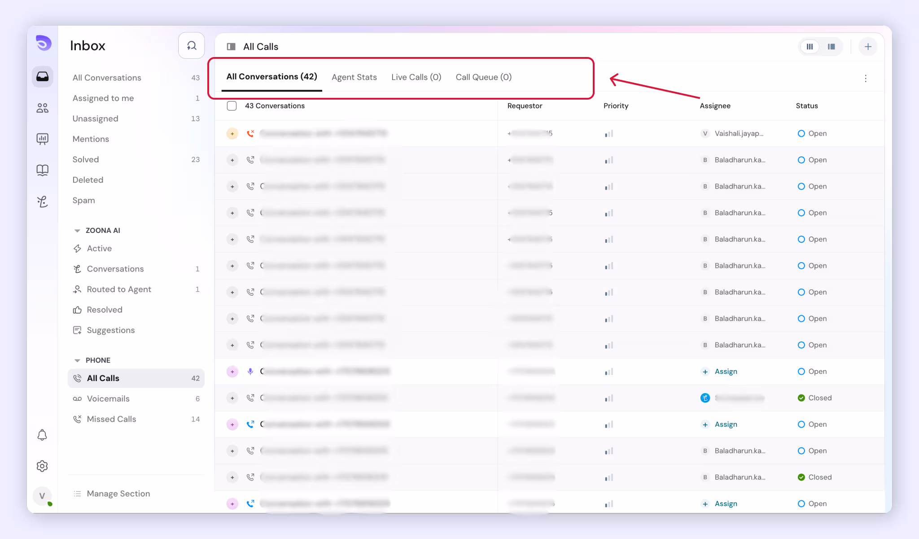Switch to Live Calls (0) tab
Image resolution: width=919 pixels, height=539 pixels.
click(416, 77)
